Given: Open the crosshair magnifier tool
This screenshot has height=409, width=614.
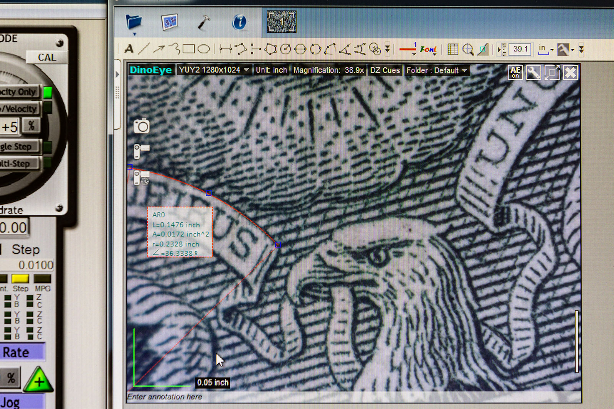Looking at the screenshot, I should [x=468, y=49].
